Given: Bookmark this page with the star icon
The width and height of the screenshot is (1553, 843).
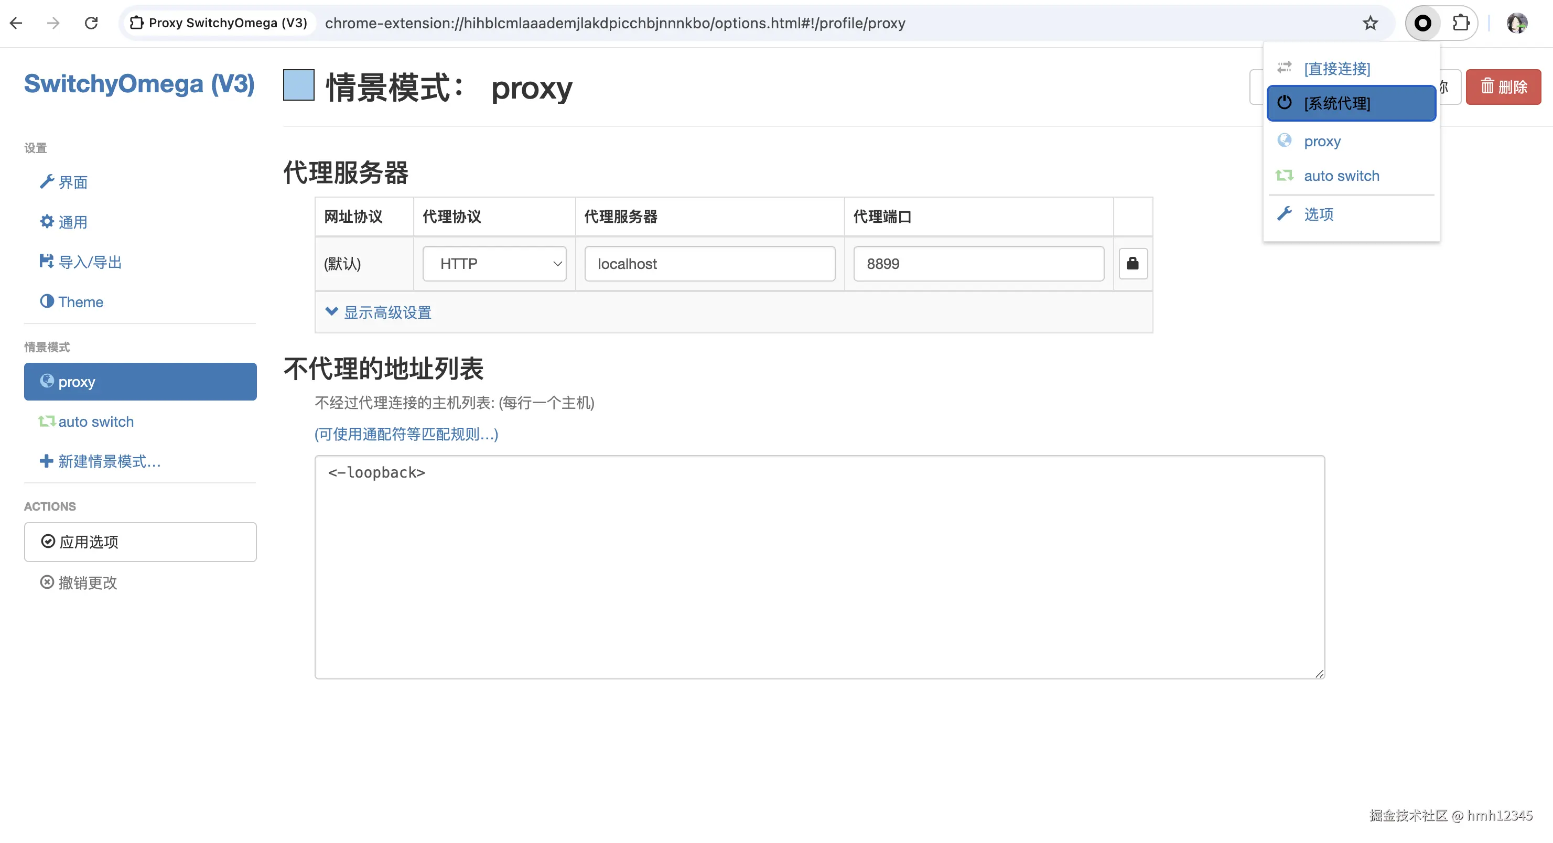Looking at the screenshot, I should tap(1371, 23).
